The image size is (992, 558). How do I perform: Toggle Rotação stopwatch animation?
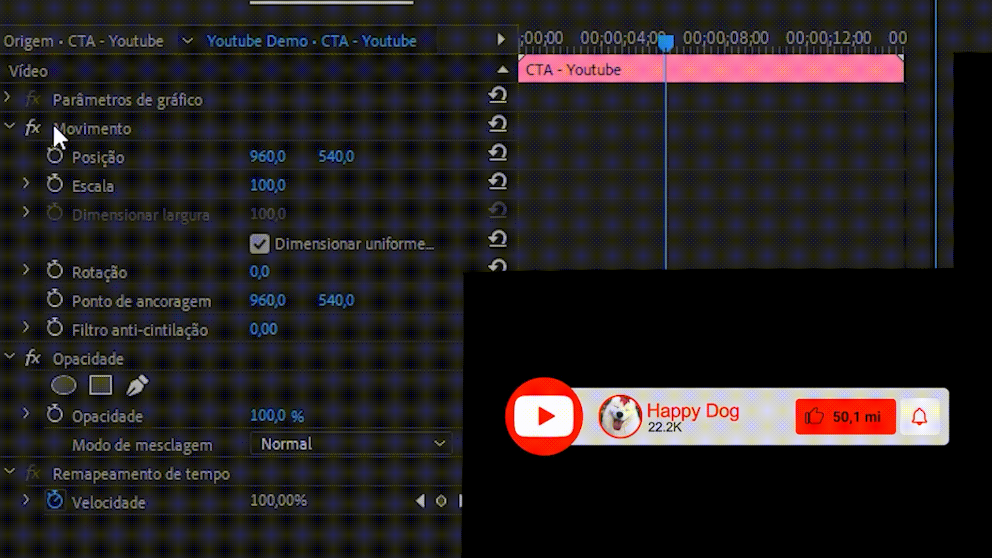(55, 271)
